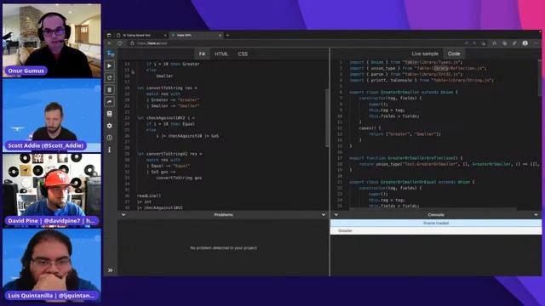The image size is (545, 306).
Task: Show the Live sample output tab
Action: point(425,54)
